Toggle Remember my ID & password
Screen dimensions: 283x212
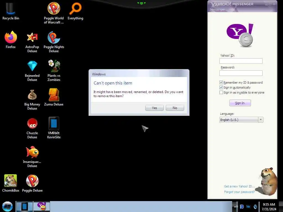[x=221, y=83]
